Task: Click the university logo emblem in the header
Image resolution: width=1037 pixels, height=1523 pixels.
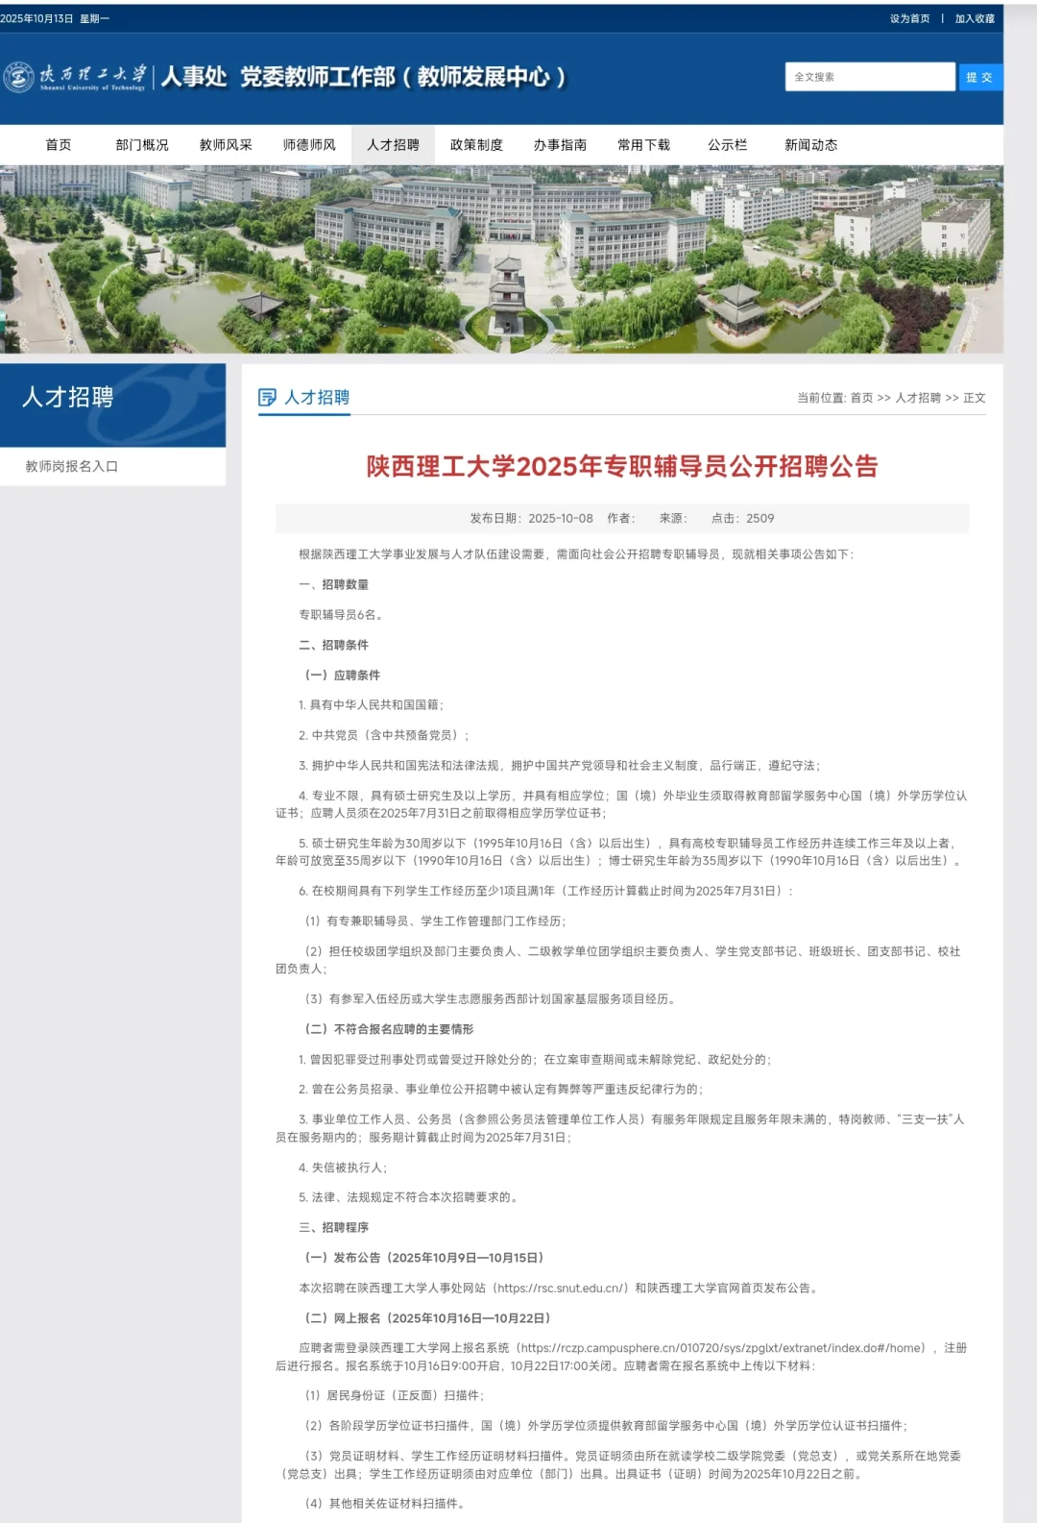Action: (x=18, y=77)
